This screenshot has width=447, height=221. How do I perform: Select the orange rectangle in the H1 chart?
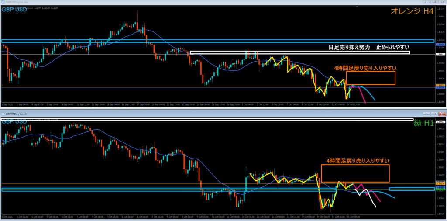(355, 165)
